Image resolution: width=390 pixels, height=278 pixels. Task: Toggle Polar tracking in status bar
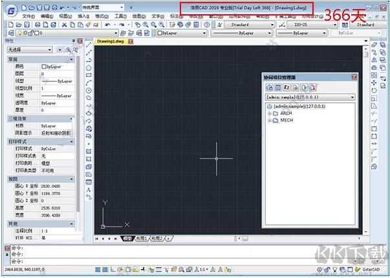click(120, 270)
